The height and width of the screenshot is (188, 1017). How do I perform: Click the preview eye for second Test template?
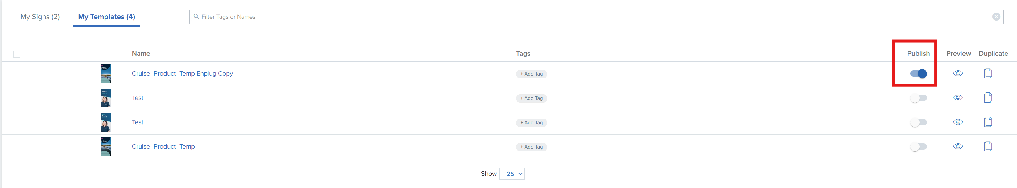tap(958, 122)
